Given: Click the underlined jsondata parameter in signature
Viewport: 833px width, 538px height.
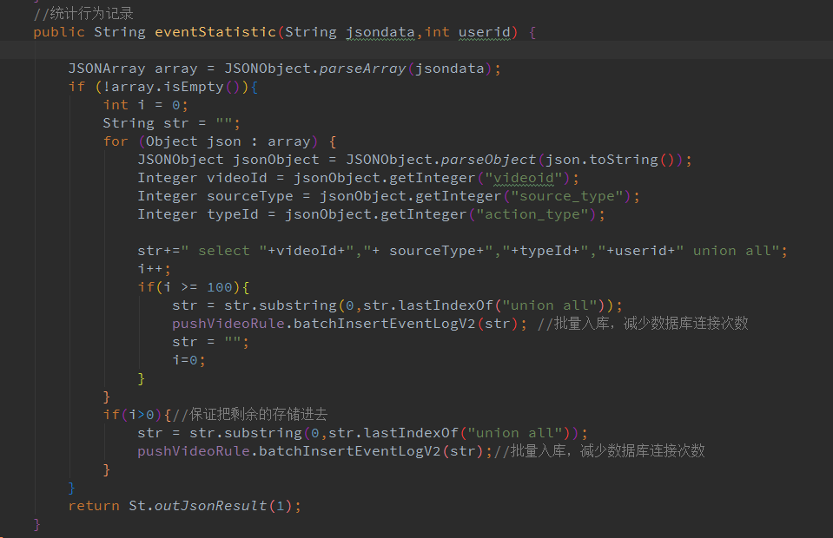Looking at the screenshot, I should pos(380,32).
